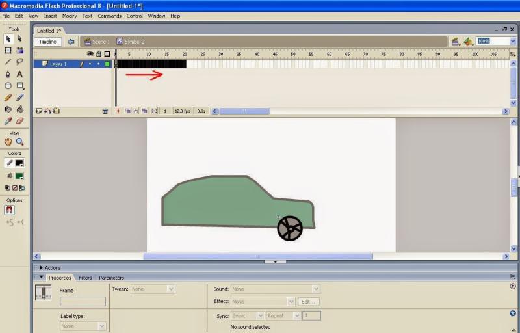Select the Subselection tool
This screenshot has width=520, height=333.
coord(19,39)
